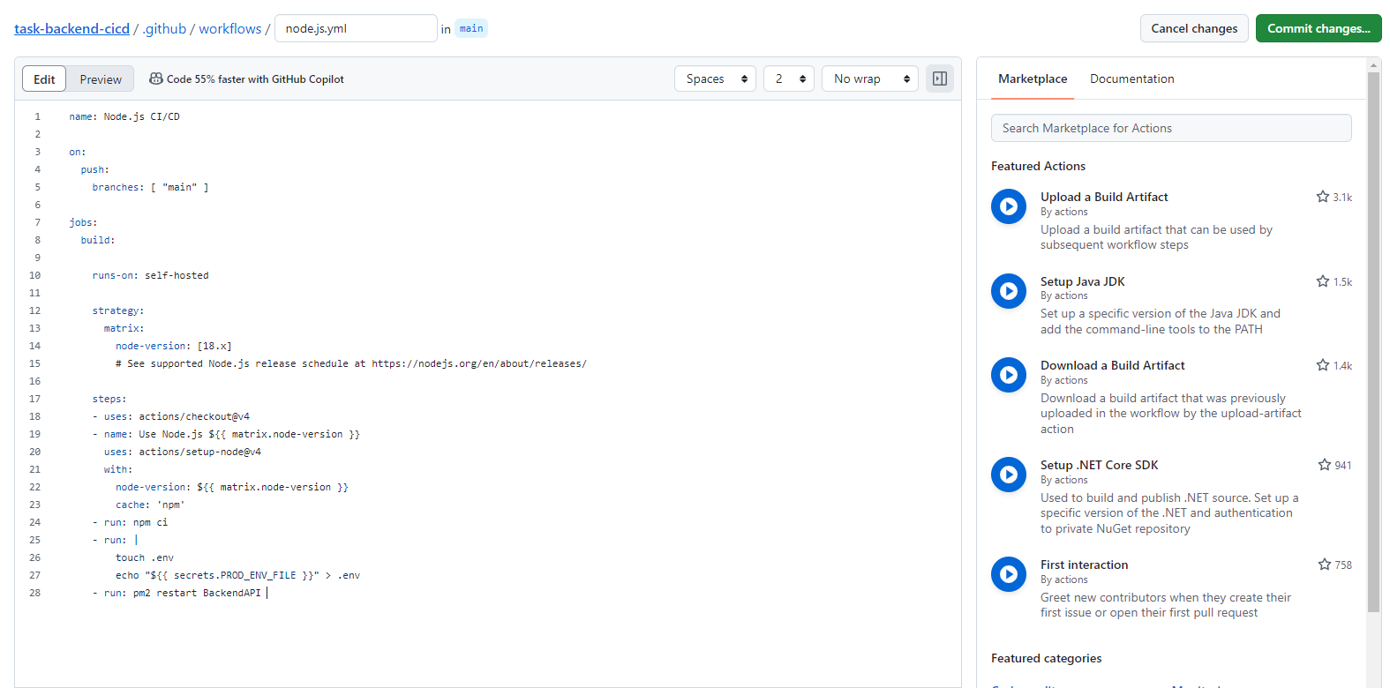Click the 'branches: [ "main" ]' line

click(151, 187)
